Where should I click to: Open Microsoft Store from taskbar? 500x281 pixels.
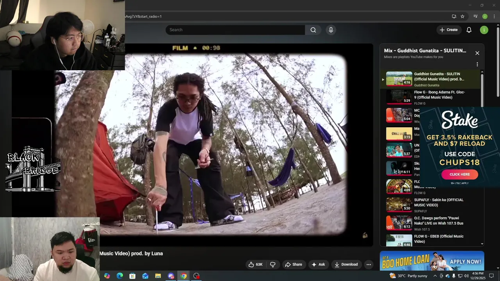[132, 276]
